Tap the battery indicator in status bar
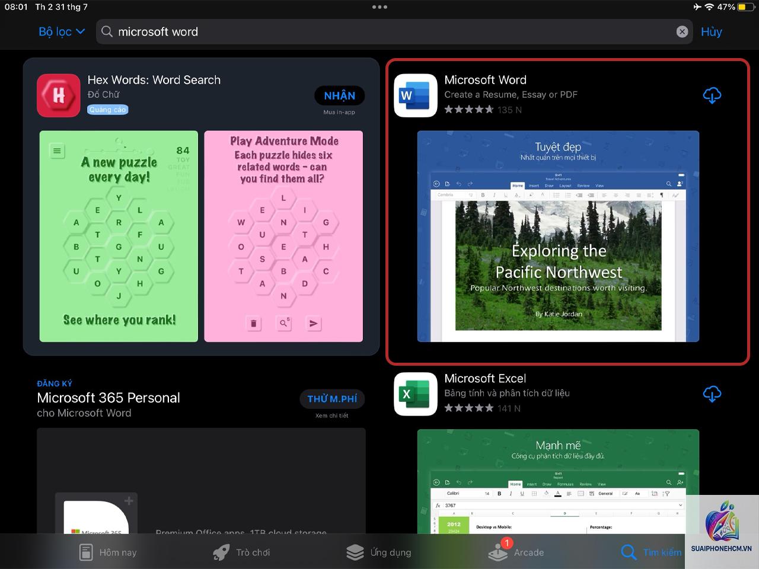 [745, 7]
